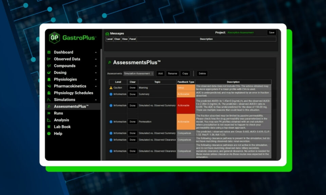Click info icon in the Permeation row
The image size is (326, 195).
tap(111, 122)
